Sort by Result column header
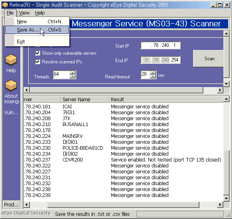This screenshot has width=232, height=219. pyautogui.click(x=166, y=99)
